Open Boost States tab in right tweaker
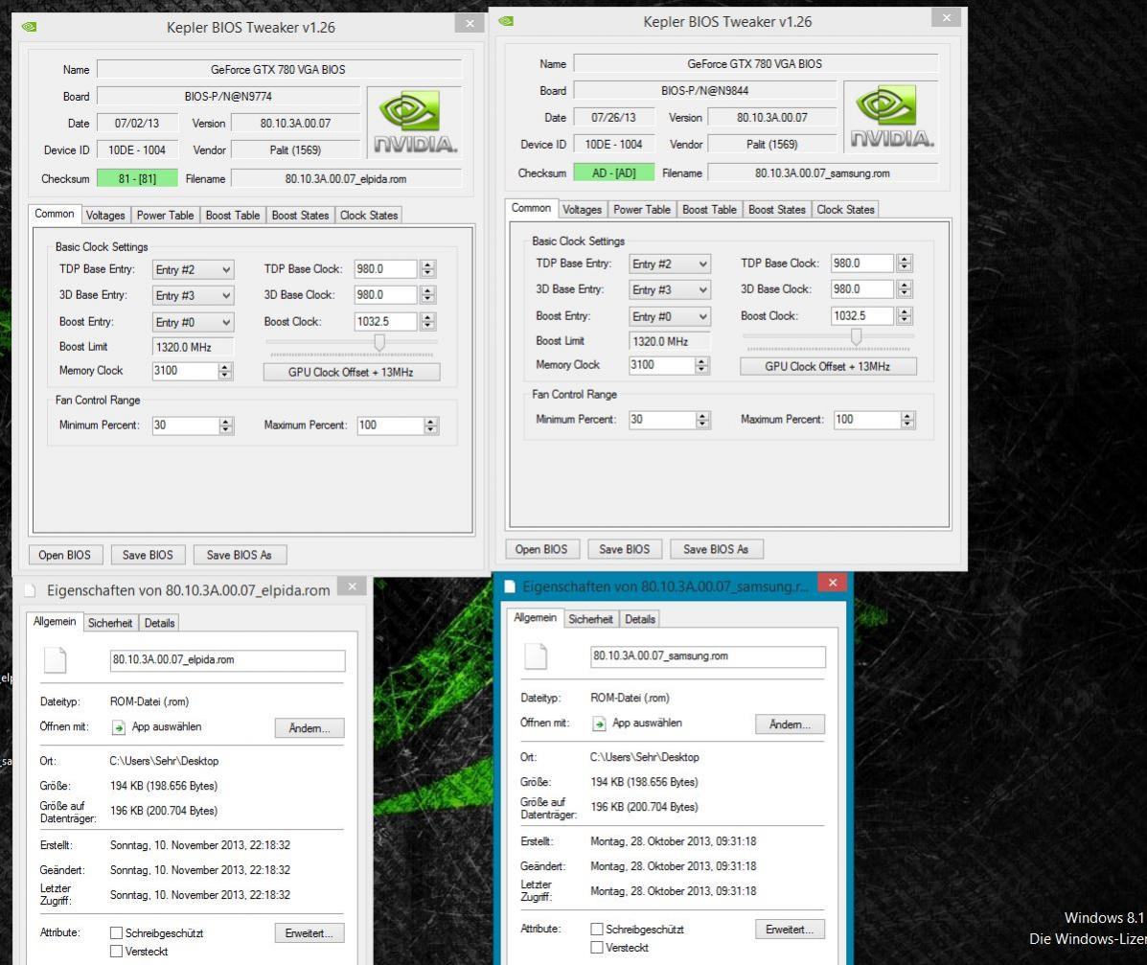The image size is (1147, 965). (777, 209)
